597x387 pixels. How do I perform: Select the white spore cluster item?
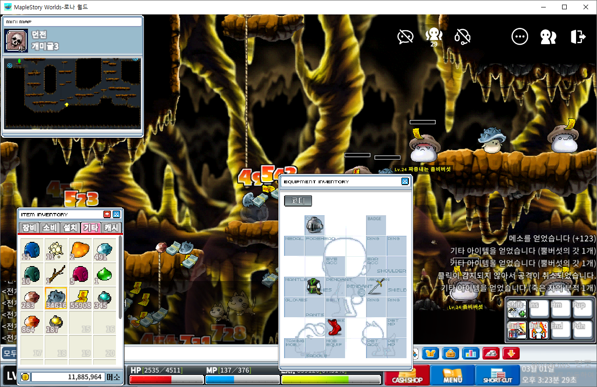point(56,250)
